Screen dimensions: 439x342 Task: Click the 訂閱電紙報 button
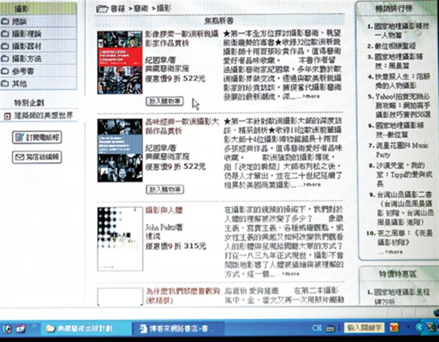(37, 138)
